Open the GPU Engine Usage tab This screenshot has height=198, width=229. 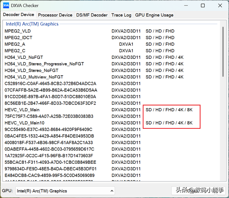click(x=154, y=15)
